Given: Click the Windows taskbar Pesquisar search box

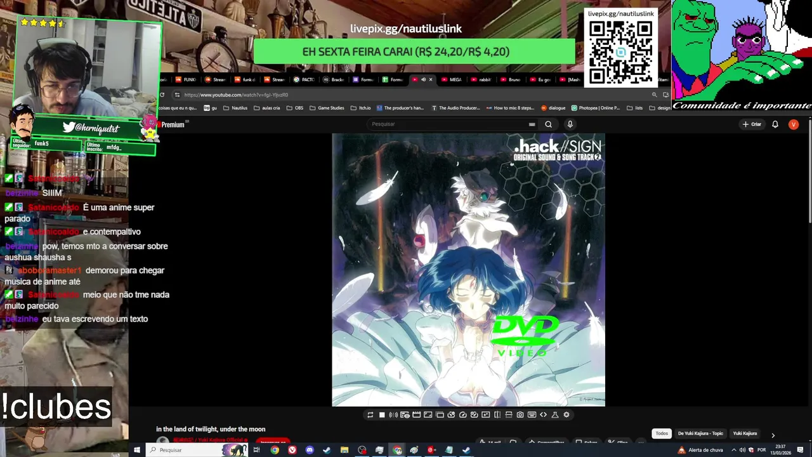Looking at the screenshot, I should (x=197, y=450).
